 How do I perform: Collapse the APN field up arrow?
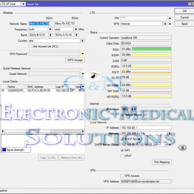point(170,24)
